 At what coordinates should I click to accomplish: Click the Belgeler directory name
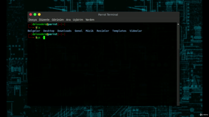(34, 31)
